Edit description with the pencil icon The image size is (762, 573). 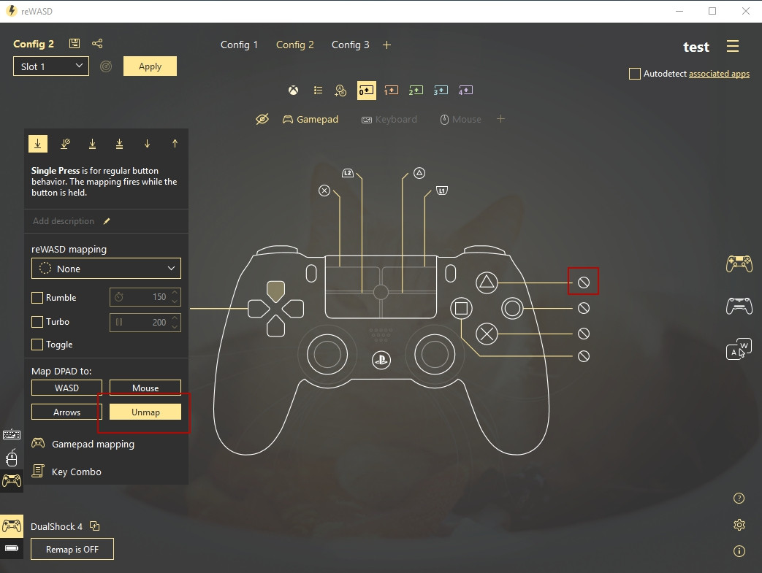coord(107,221)
